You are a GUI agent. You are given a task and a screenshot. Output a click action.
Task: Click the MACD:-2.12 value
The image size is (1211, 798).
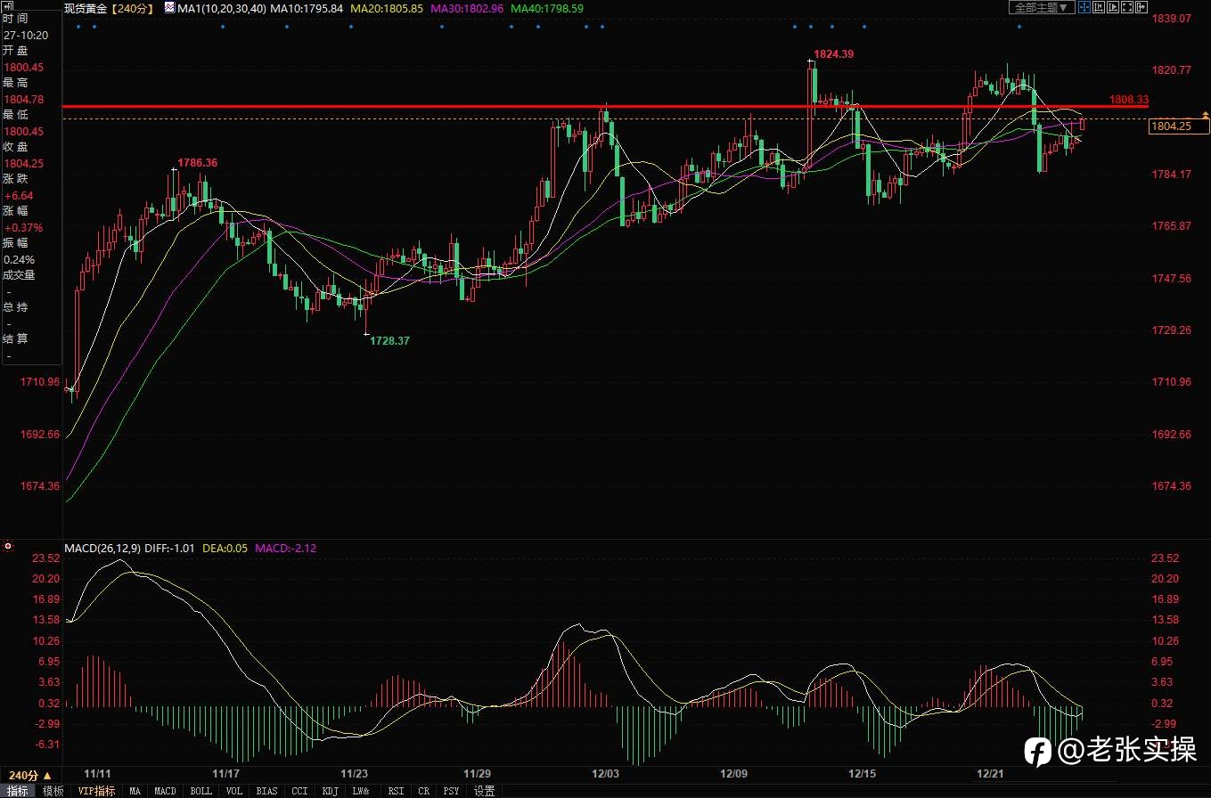pyautogui.click(x=285, y=548)
